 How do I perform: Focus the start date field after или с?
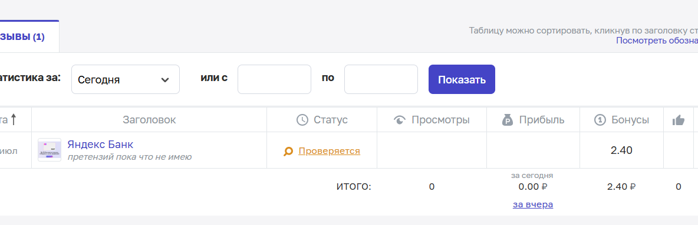click(274, 79)
